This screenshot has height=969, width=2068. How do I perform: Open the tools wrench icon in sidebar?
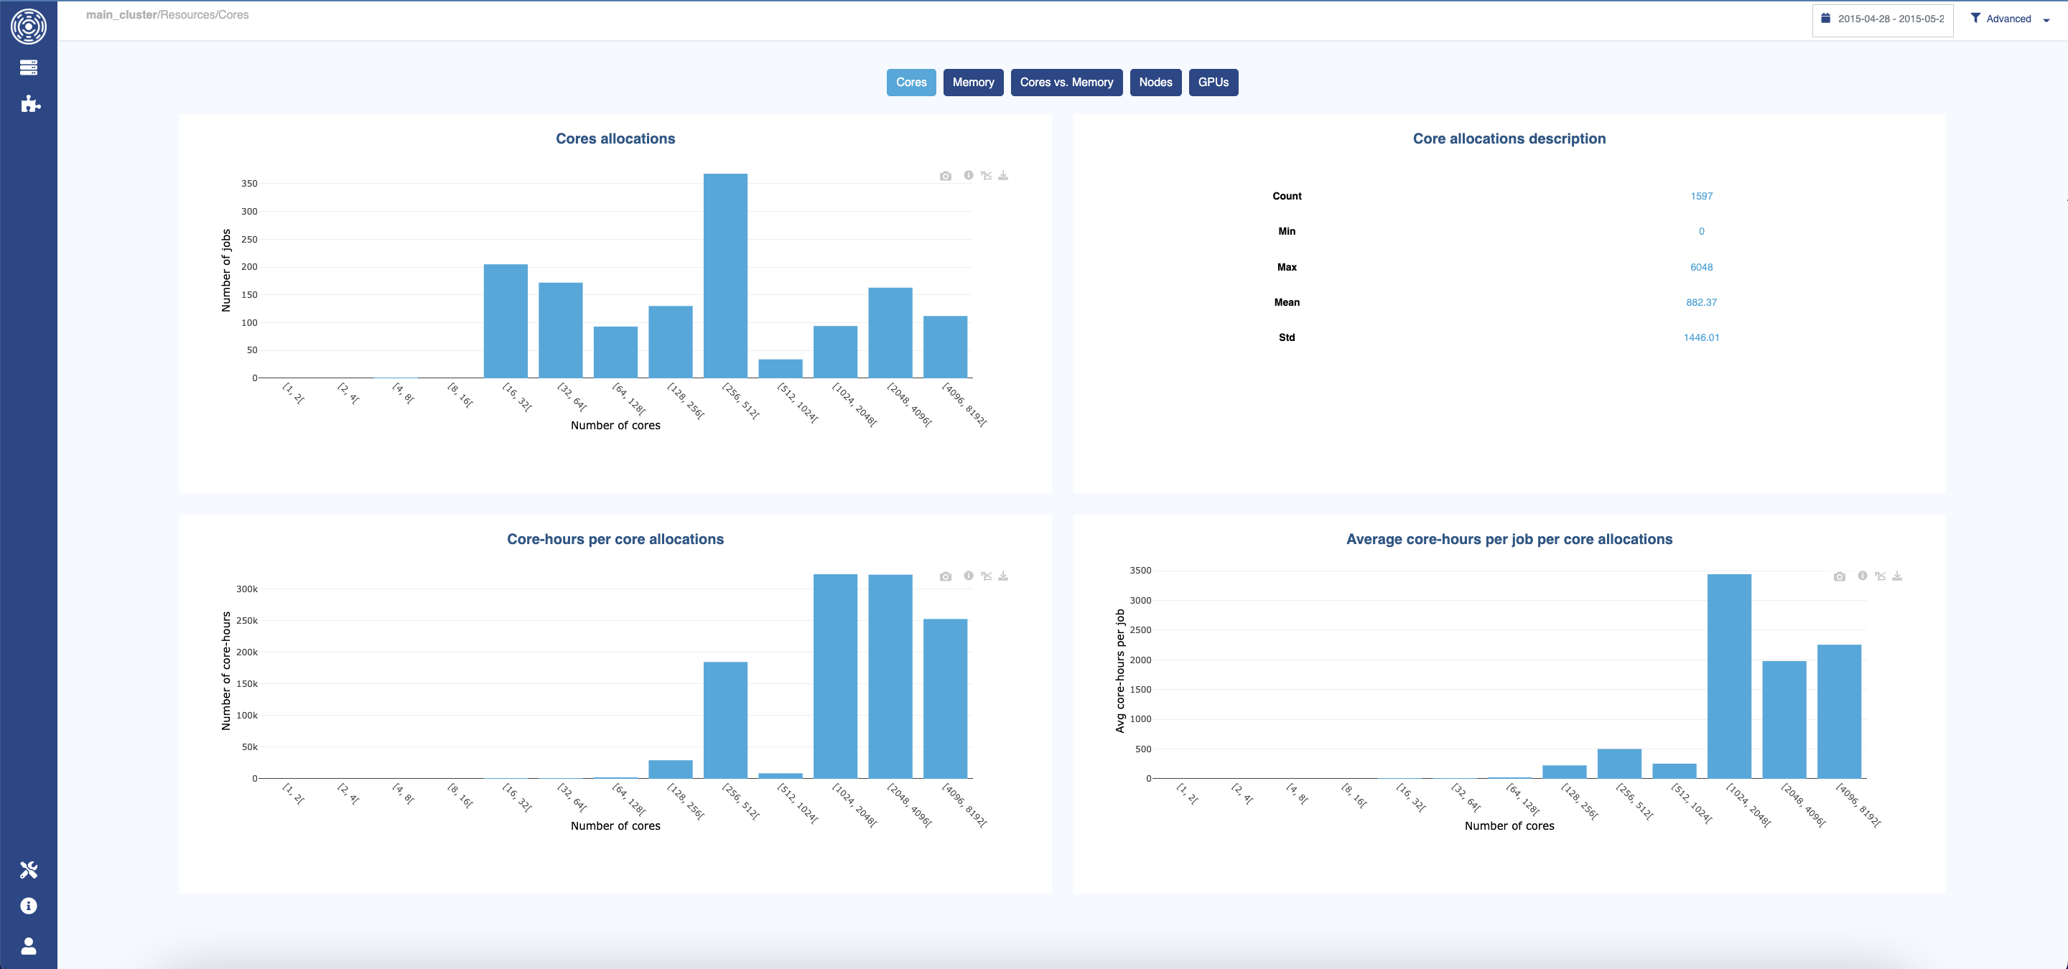point(28,869)
